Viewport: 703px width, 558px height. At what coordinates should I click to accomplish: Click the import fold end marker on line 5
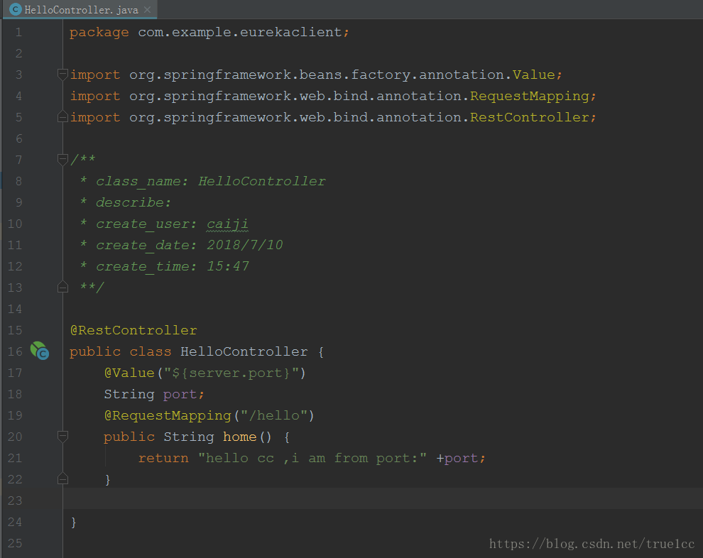click(62, 117)
